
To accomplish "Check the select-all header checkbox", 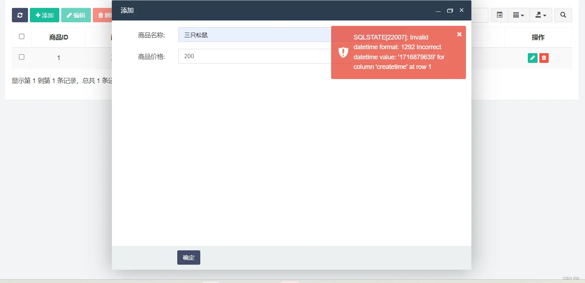I will (22, 37).
